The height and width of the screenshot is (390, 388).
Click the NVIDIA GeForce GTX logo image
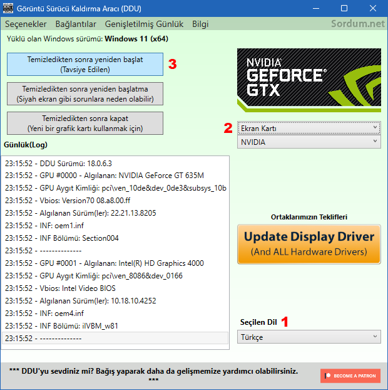click(x=309, y=80)
